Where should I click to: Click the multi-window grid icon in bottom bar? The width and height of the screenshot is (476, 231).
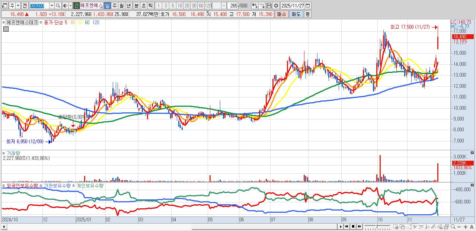pyautogui.click(x=396, y=227)
